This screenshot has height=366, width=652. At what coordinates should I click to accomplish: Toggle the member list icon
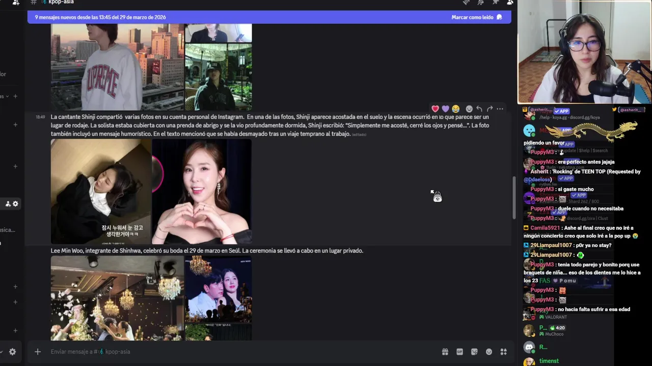pos(509,2)
